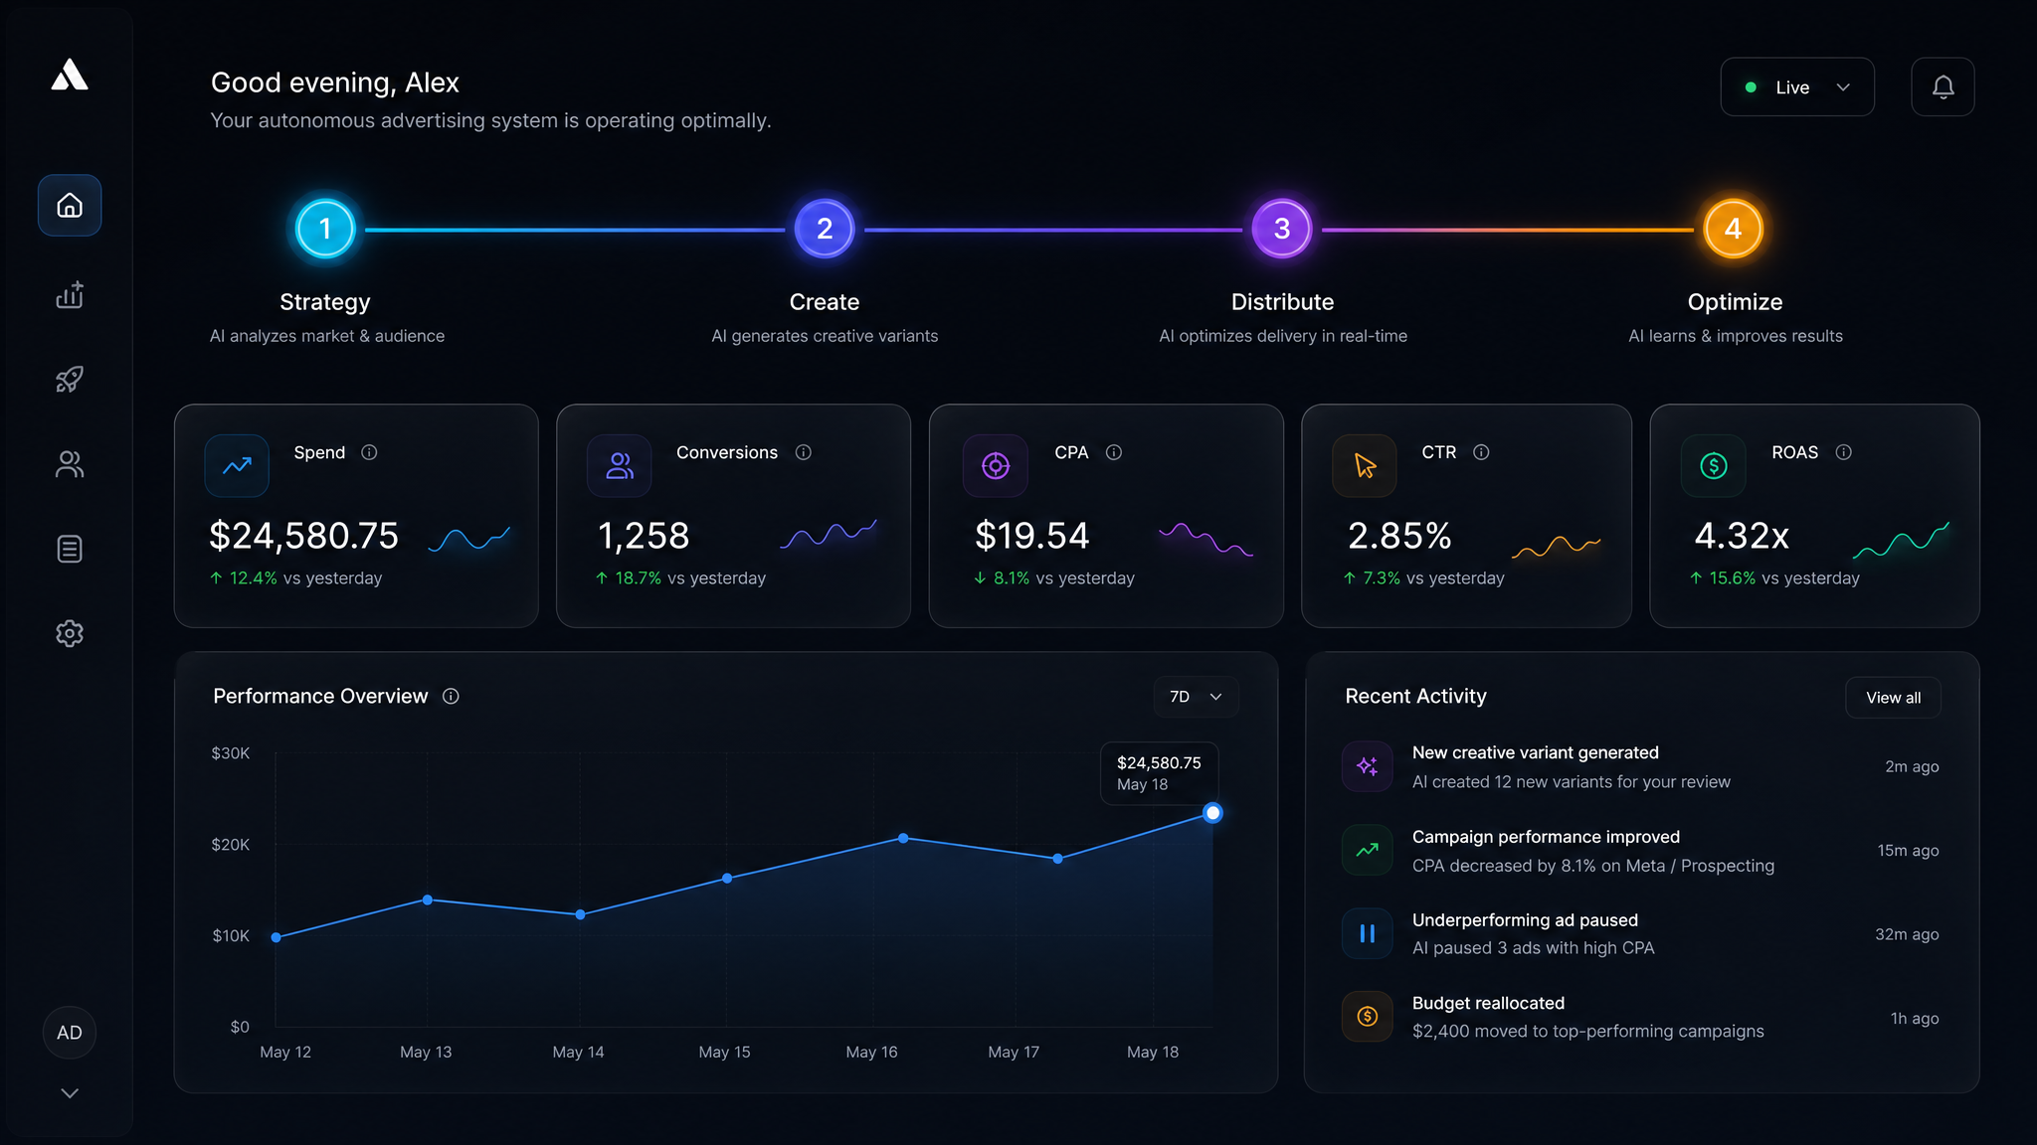2037x1145 pixels.
Task: Select step 1 Strategy circle
Action: [x=325, y=229]
